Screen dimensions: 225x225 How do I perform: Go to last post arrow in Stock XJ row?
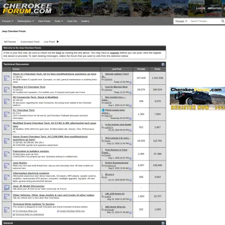click(x=131, y=82)
